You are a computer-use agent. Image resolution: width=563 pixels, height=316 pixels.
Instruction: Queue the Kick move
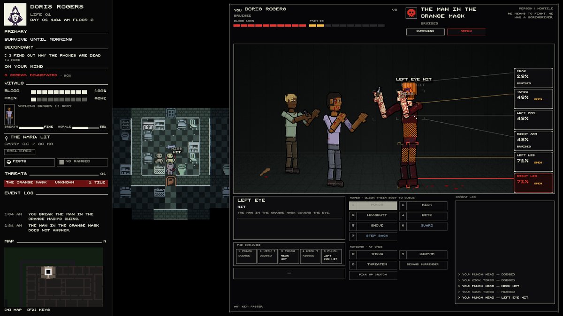423,205
